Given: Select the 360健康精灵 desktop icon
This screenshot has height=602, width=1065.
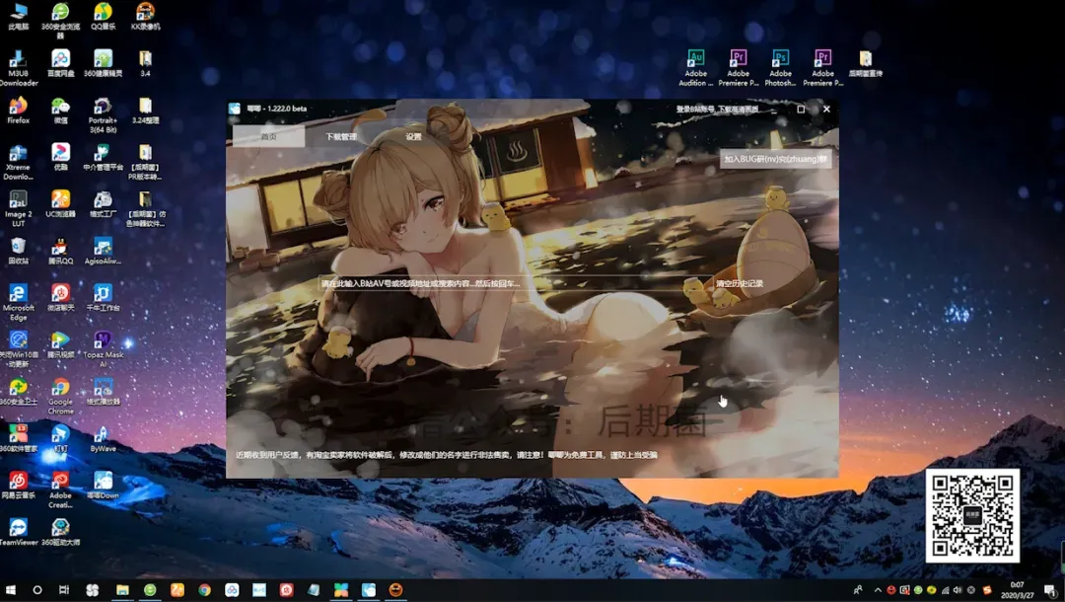Looking at the screenshot, I should [x=103, y=64].
